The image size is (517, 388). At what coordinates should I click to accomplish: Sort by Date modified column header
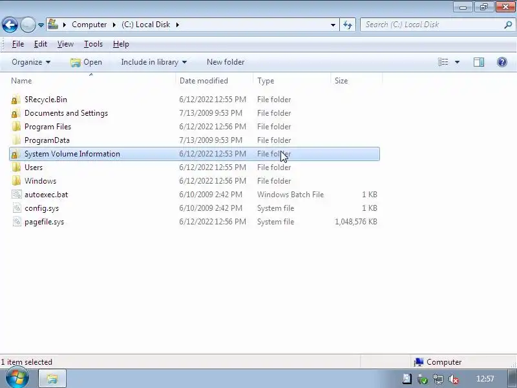[x=204, y=81]
